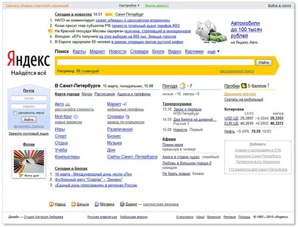Screen dimensions: 298x227
Task: Click the weather cloud-sun icon
Action: [182, 86]
